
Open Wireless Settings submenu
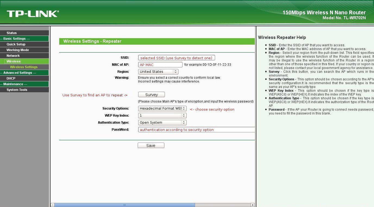24,67
